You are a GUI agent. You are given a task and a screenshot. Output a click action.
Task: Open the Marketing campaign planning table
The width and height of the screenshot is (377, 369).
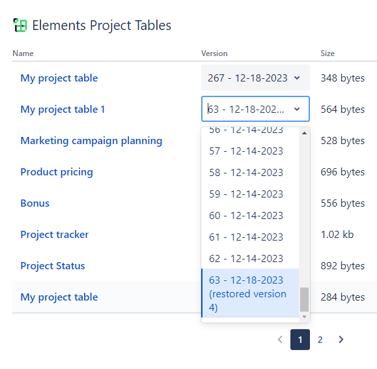point(91,141)
